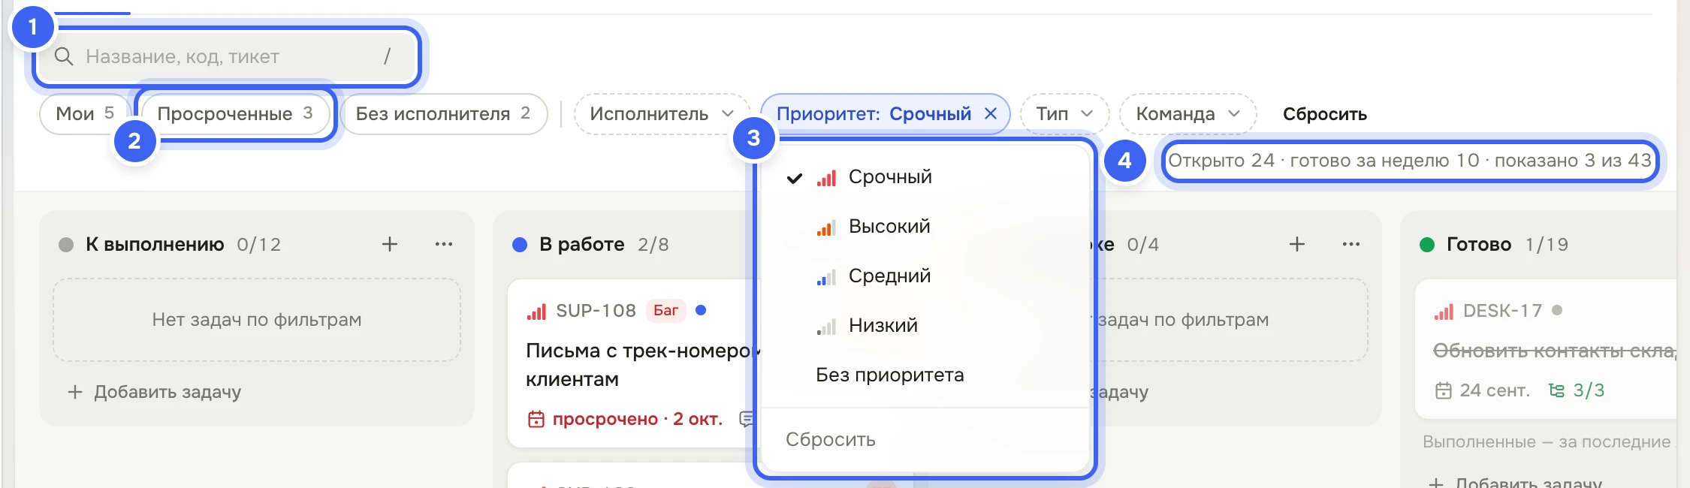Select "Срочный" priority option
This screenshot has height=488, width=1690.
click(x=925, y=177)
